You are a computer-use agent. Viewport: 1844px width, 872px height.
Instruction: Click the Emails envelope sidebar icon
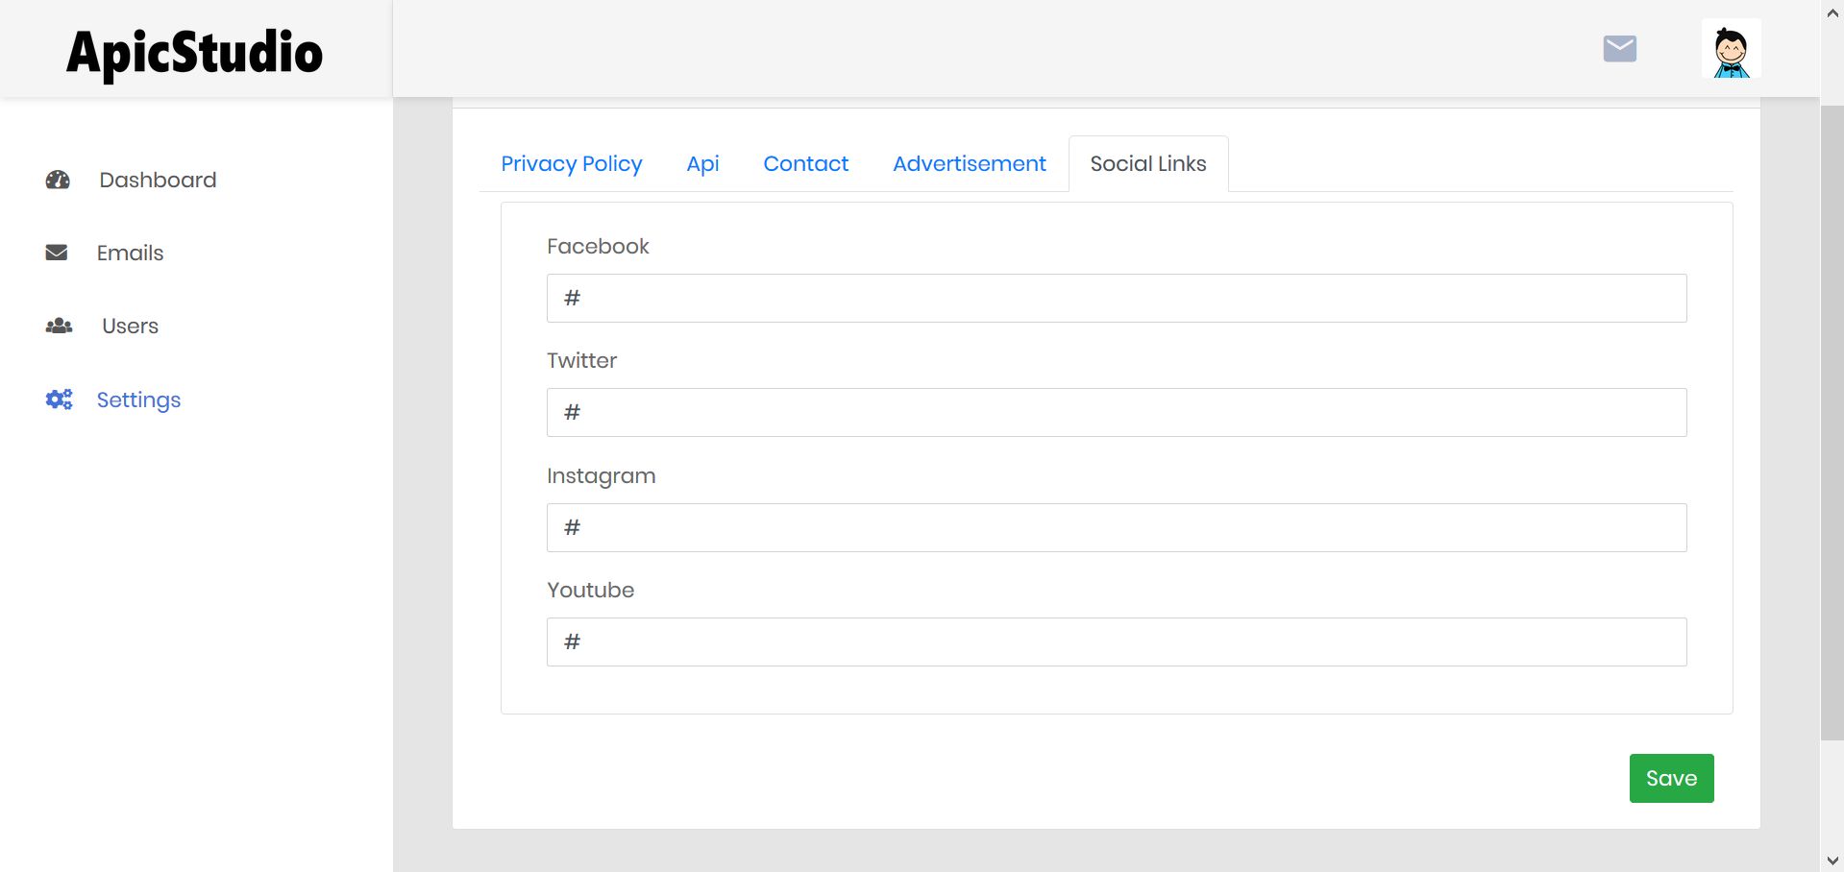click(57, 253)
